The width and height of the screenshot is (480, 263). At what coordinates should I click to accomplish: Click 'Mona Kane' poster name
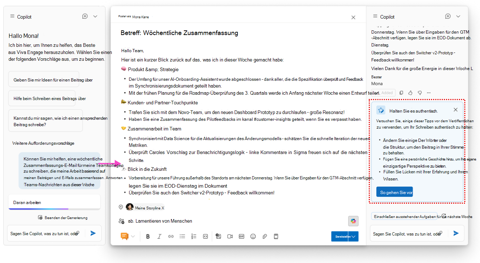coord(141,17)
